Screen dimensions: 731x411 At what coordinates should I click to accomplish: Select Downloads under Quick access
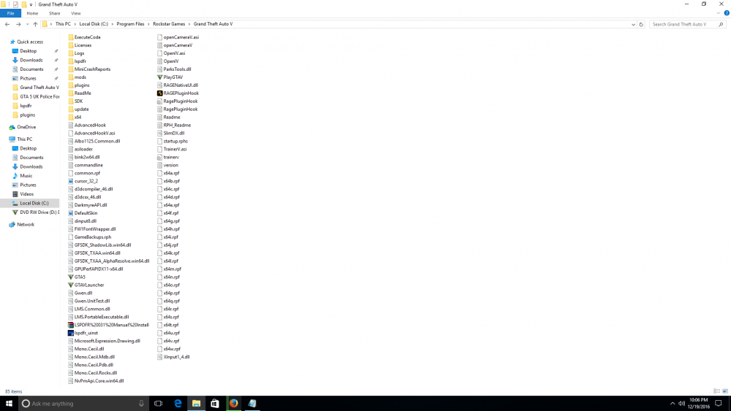pyautogui.click(x=31, y=60)
